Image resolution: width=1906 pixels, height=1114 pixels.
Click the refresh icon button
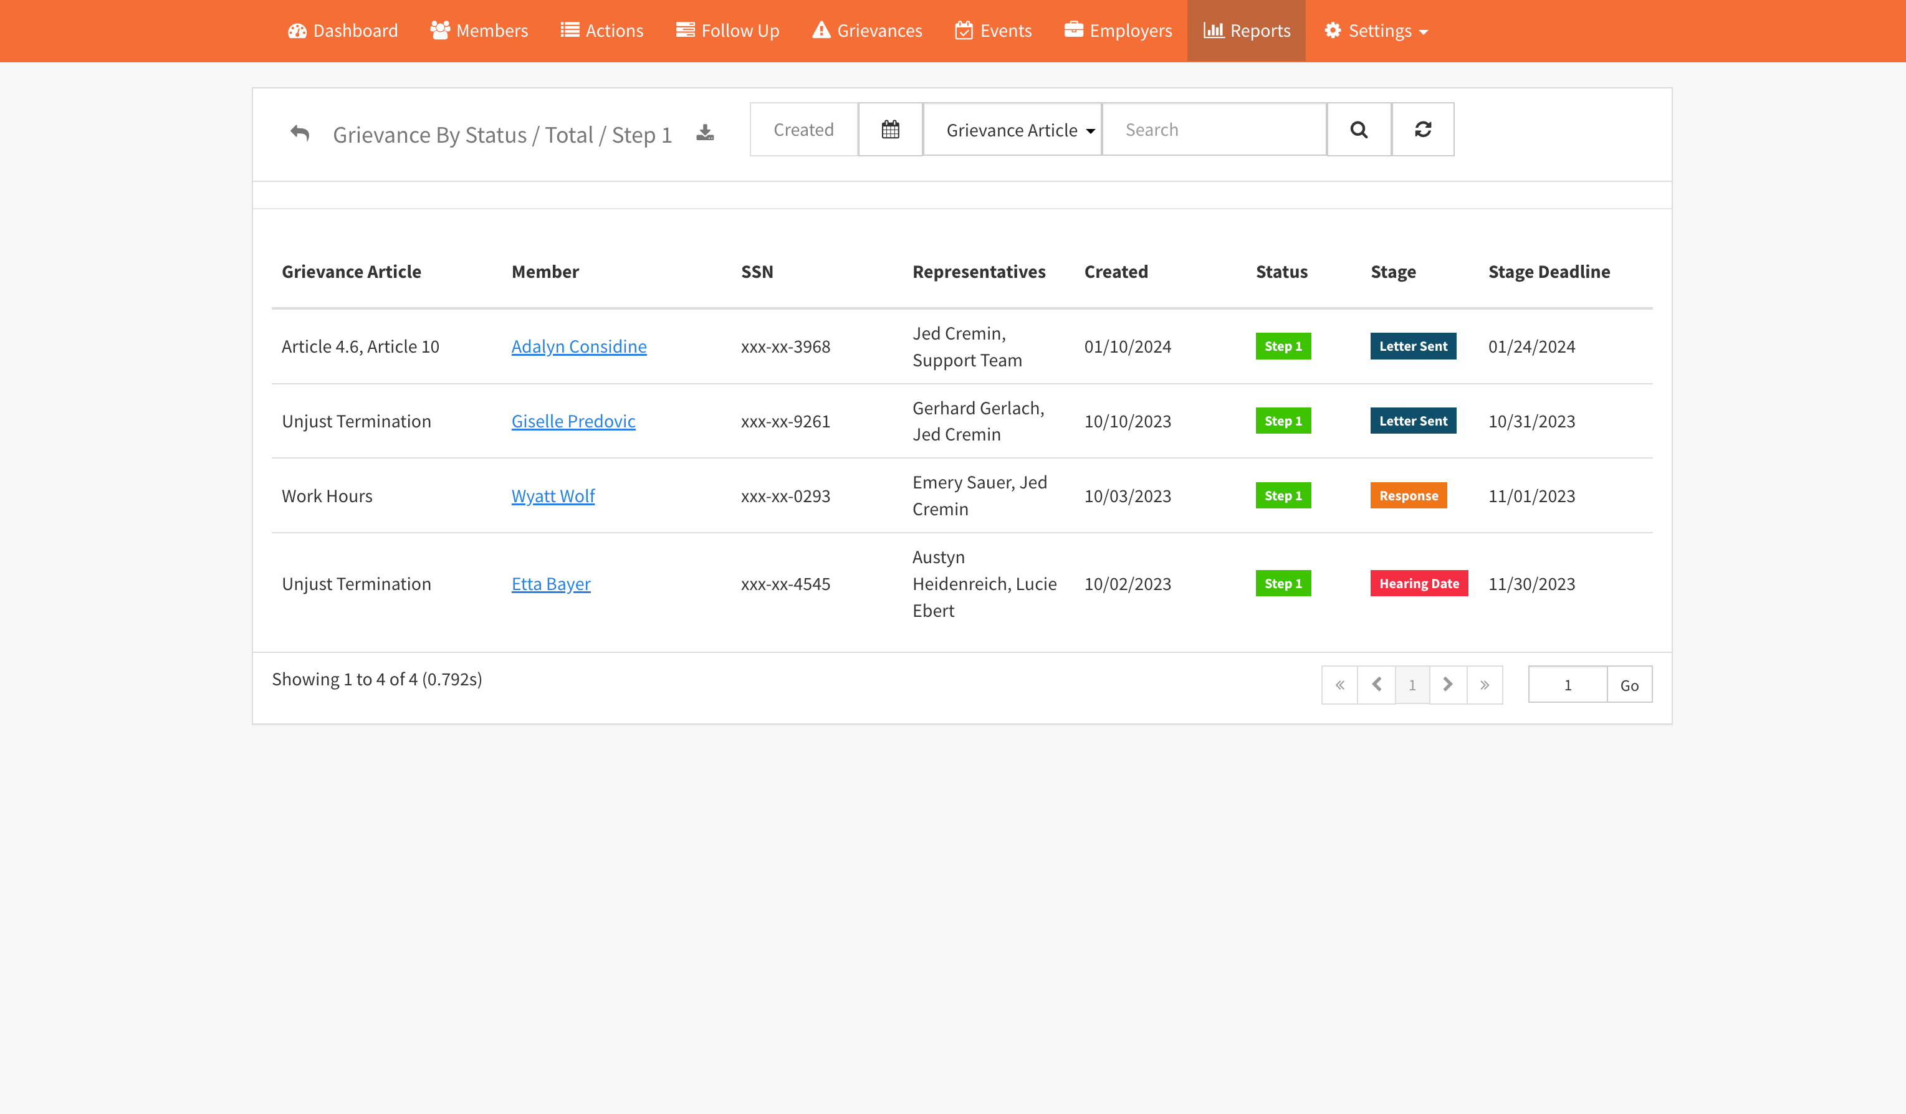1423,130
